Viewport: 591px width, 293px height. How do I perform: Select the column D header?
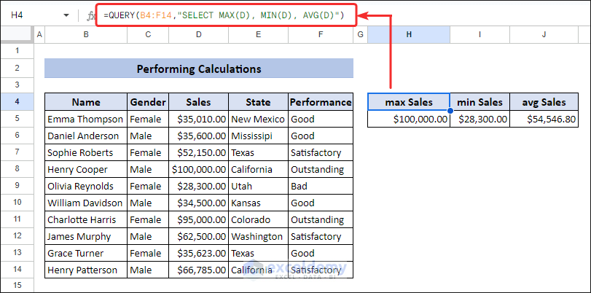198,35
